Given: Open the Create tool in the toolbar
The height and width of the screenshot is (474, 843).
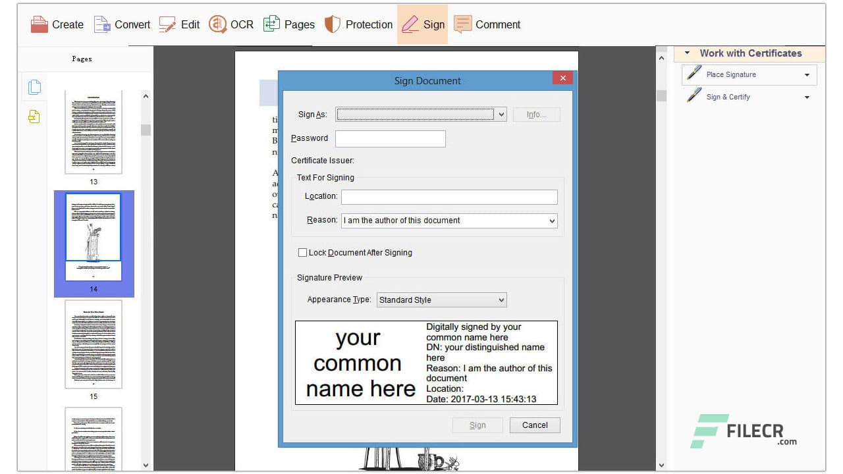Looking at the screenshot, I should coord(57,24).
